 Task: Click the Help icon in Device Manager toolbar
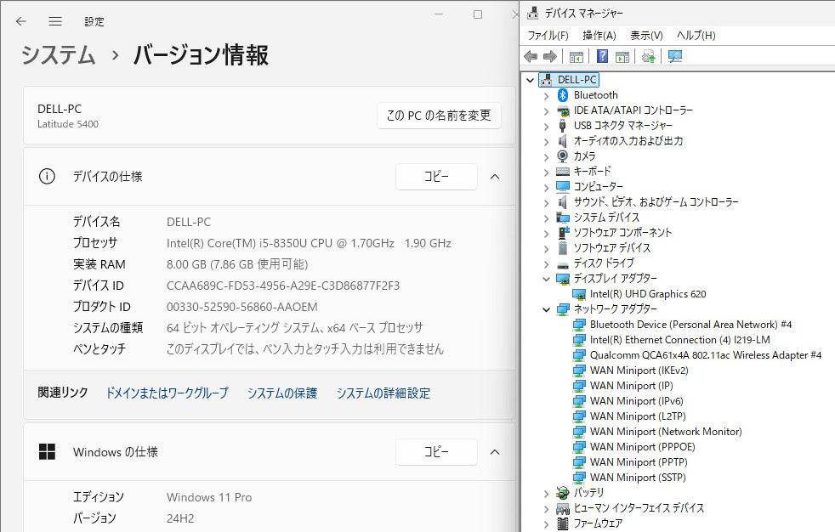[602, 56]
